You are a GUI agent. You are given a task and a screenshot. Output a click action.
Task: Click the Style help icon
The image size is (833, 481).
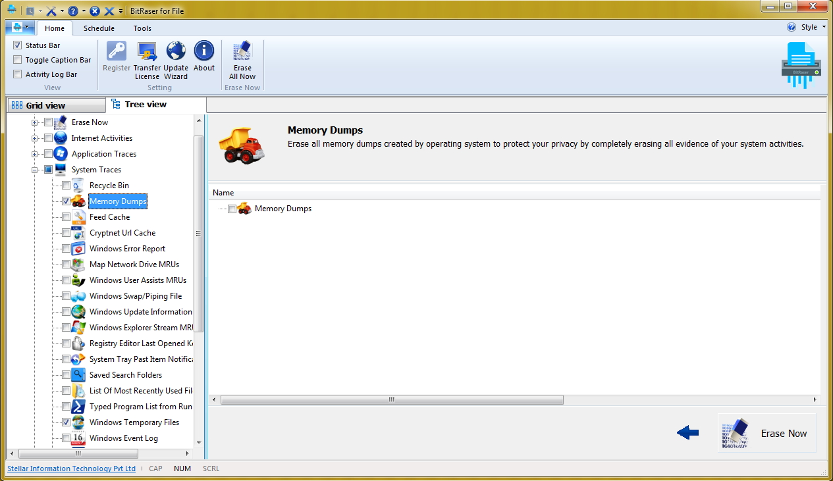pos(792,28)
